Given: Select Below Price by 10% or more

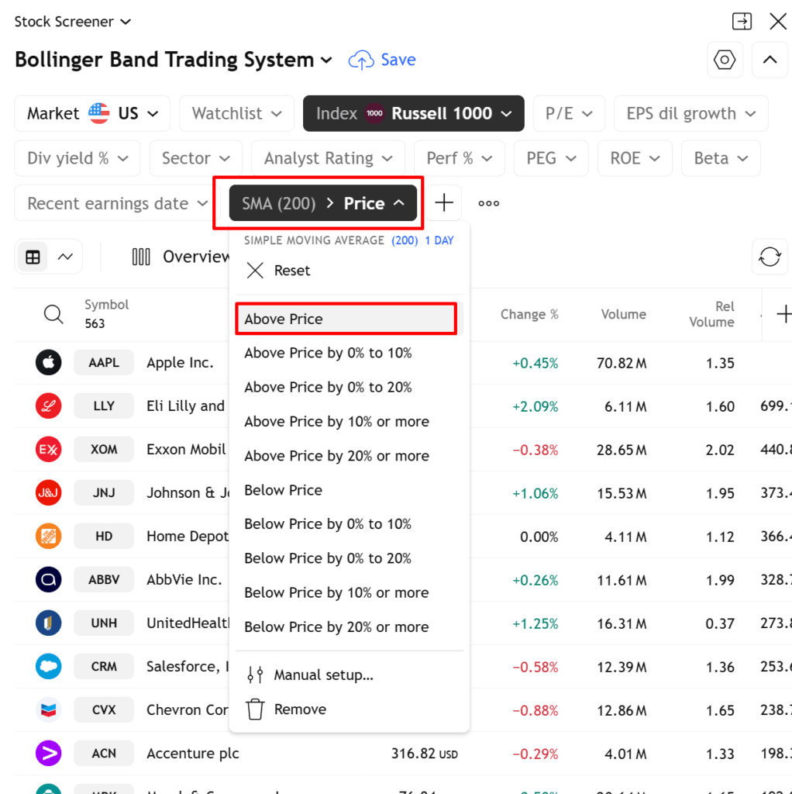Looking at the screenshot, I should point(336,592).
